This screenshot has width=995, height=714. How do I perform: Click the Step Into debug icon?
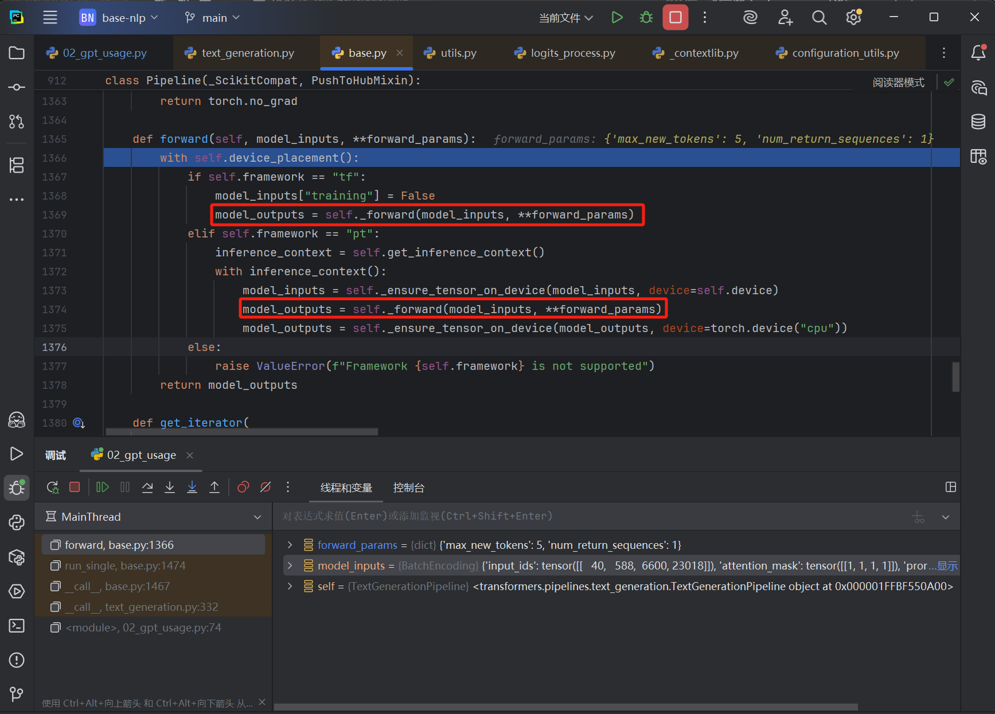click(x=170, y=487)
